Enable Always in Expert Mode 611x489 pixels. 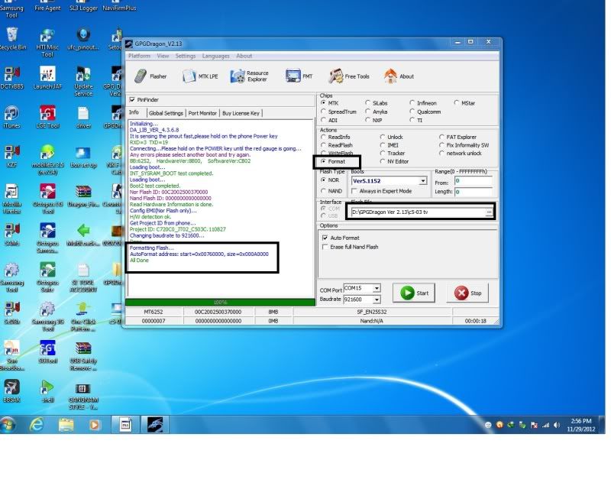pyautogui.click(x=354, y=191)
